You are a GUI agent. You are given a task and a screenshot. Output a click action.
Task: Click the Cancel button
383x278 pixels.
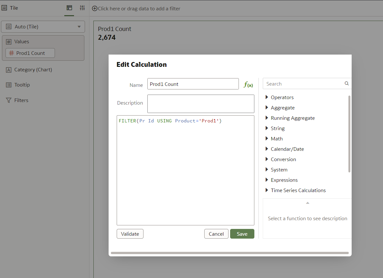tap(216, 234)
